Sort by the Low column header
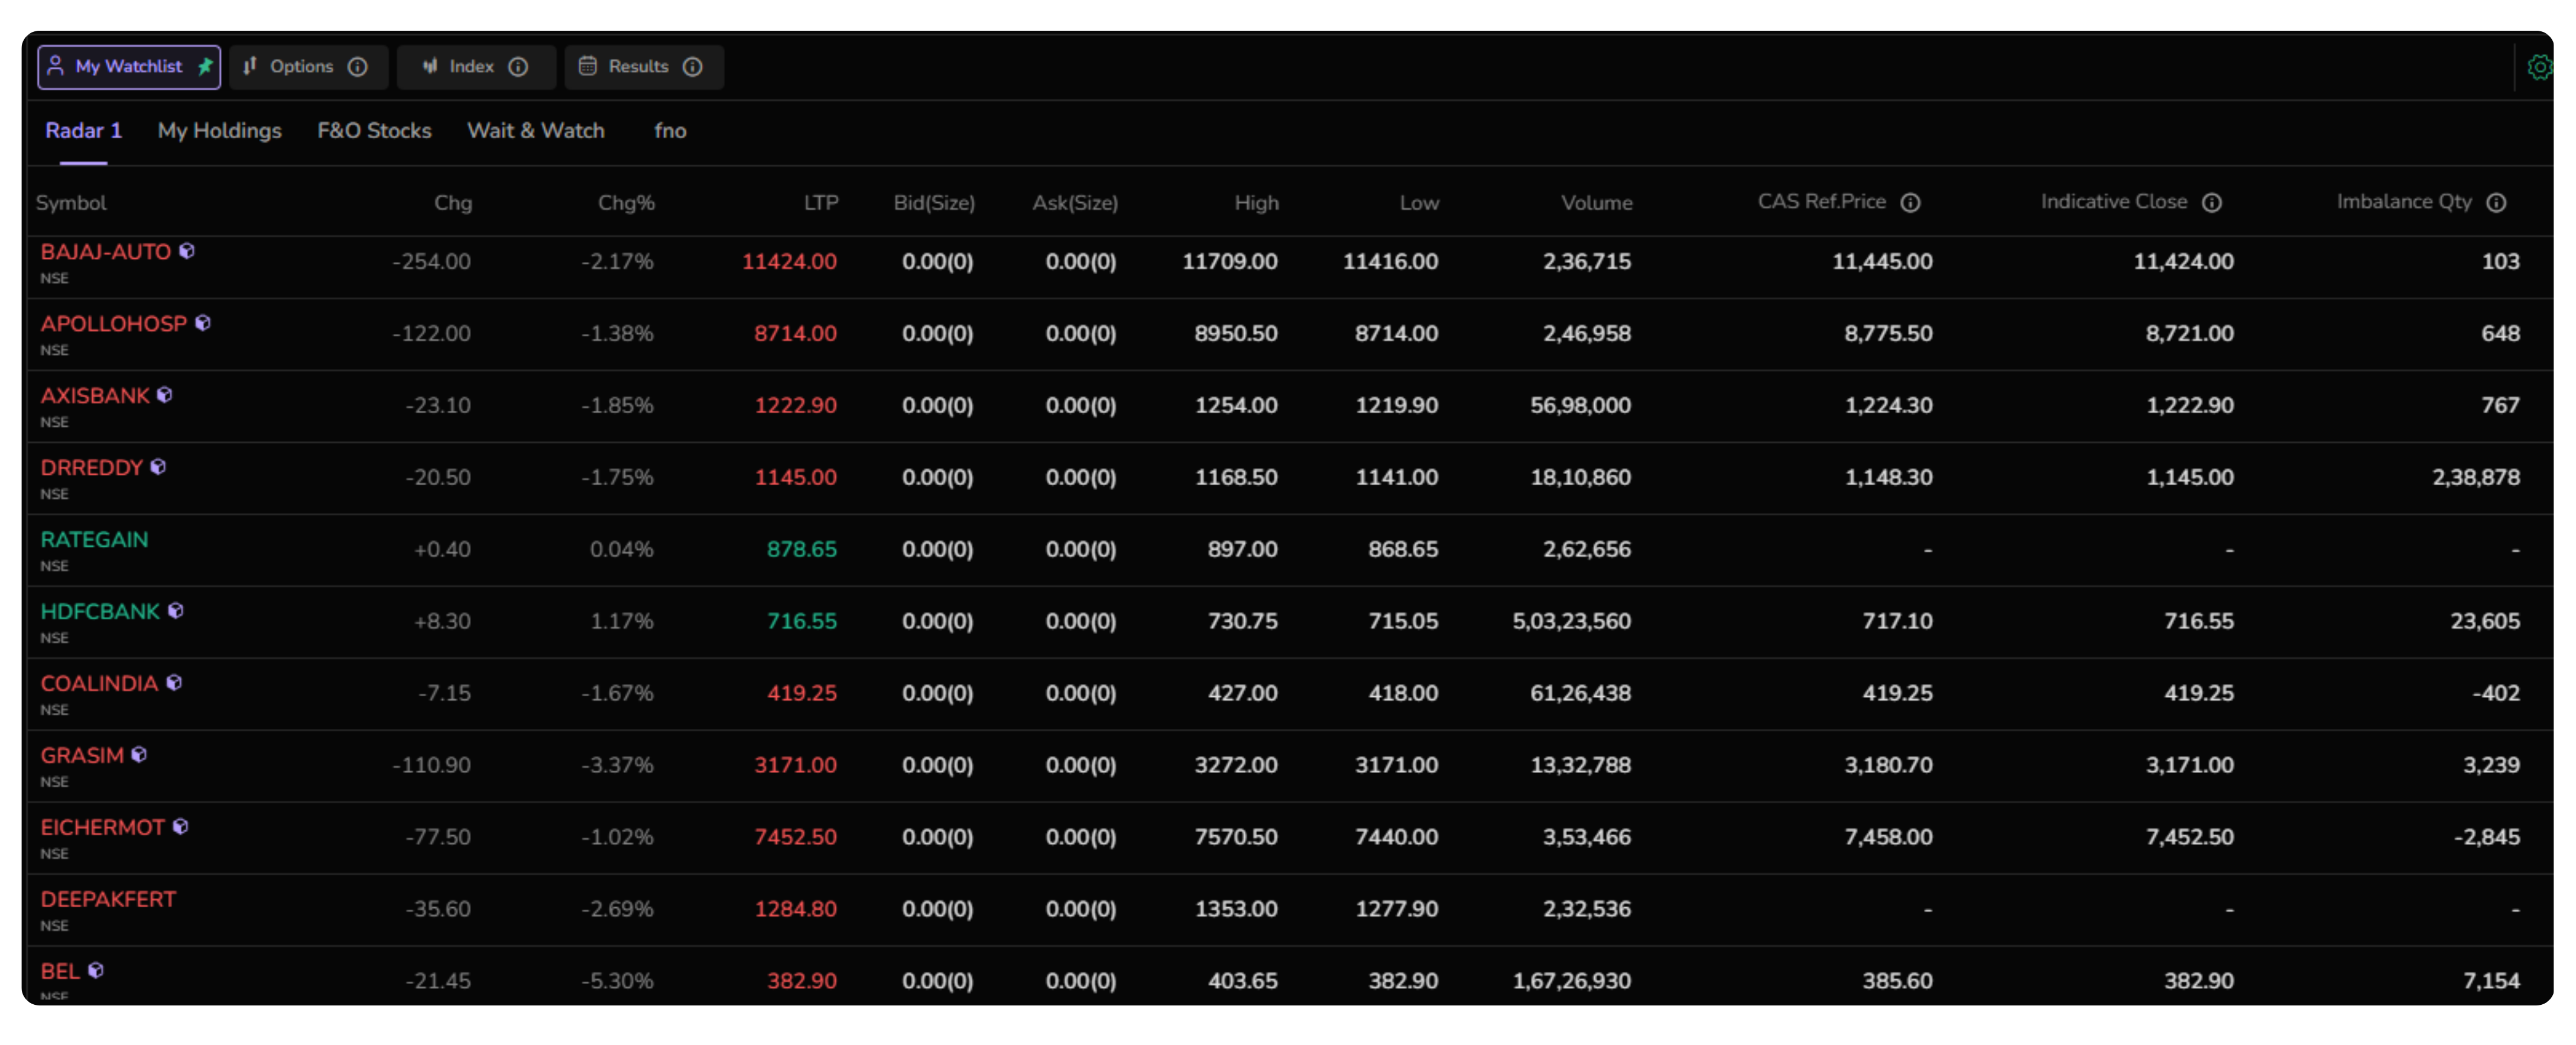 point(1419,203)
